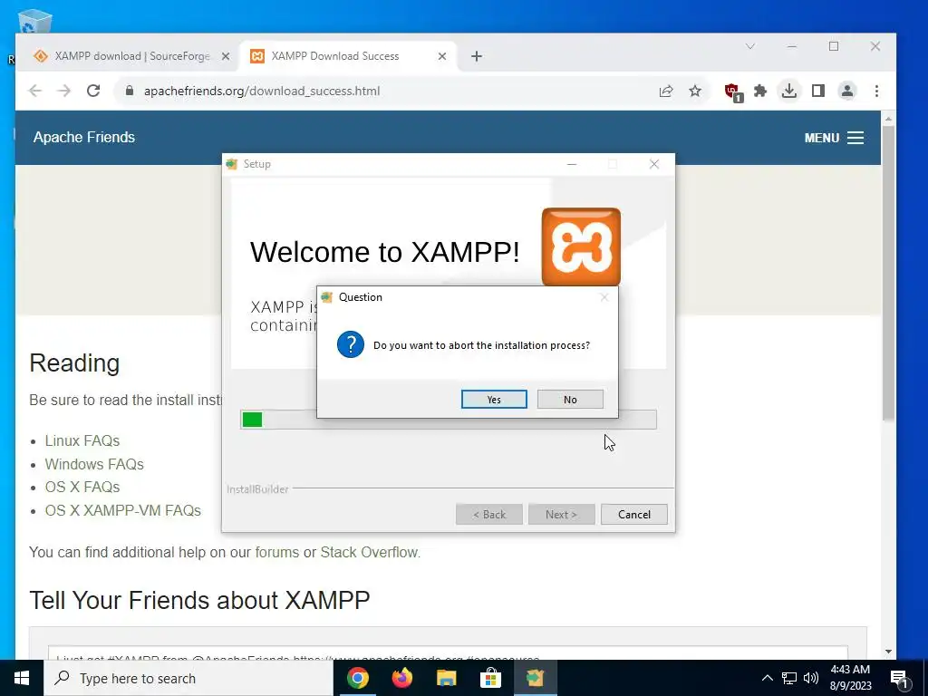This screenshot has width=928, height=696.
Task: Click the site padlock icon
Action: tap(130, 91)
